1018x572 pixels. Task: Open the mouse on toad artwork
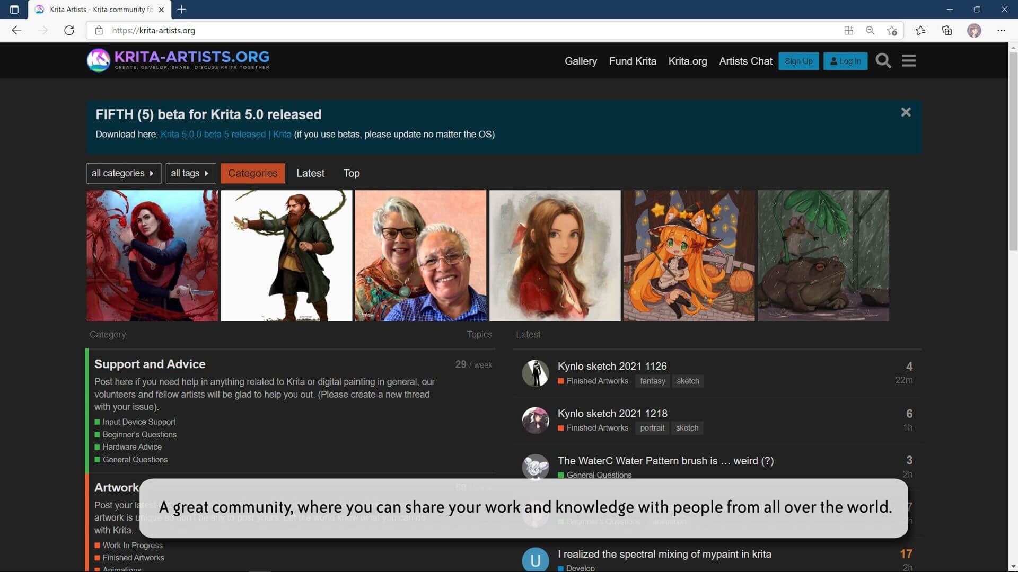pos(823,256)
